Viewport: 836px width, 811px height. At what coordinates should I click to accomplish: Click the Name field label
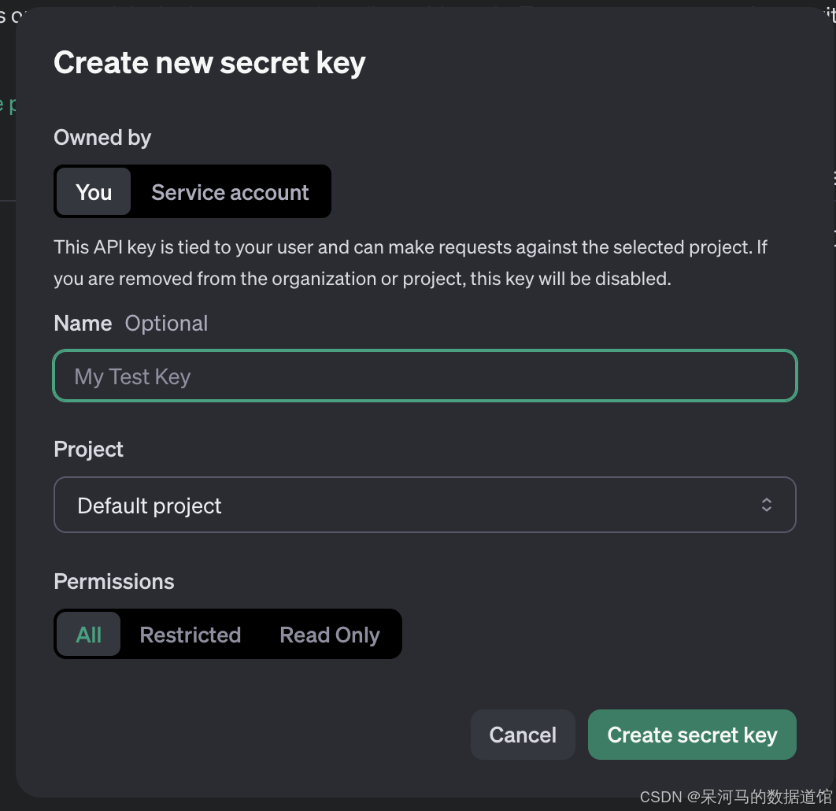coord(83,324)
